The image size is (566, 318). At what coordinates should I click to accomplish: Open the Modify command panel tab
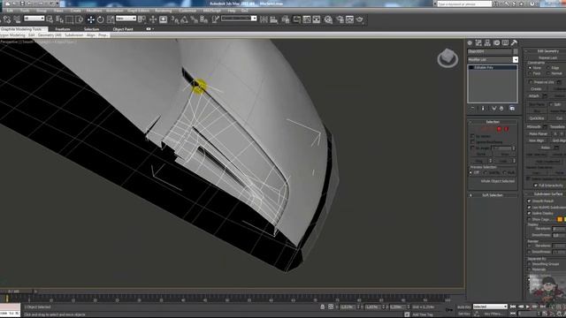point(478,43)
